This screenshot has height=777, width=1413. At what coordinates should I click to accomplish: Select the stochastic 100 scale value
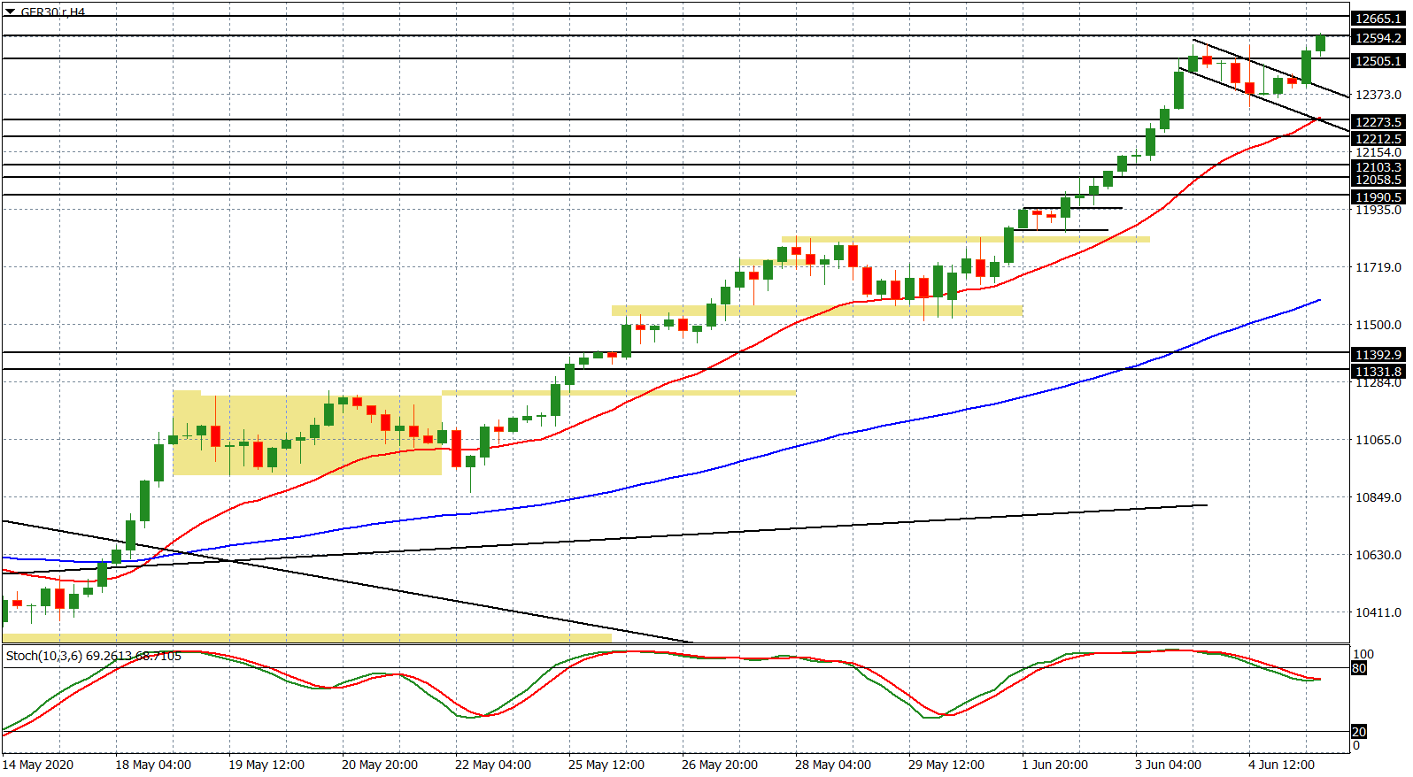pos(1363,655)
